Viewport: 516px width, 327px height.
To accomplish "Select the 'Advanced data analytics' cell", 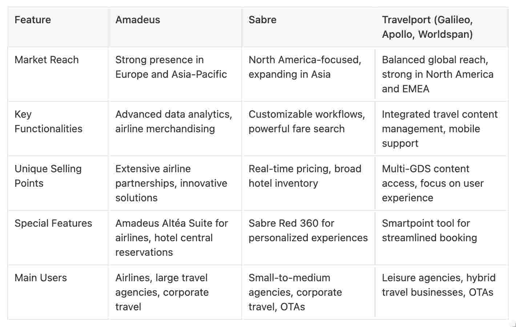I will point(174,121).
